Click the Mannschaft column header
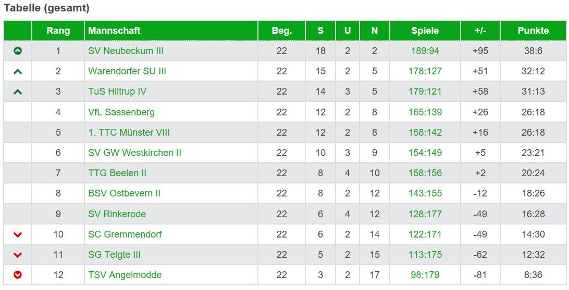 tap(114, 31)
